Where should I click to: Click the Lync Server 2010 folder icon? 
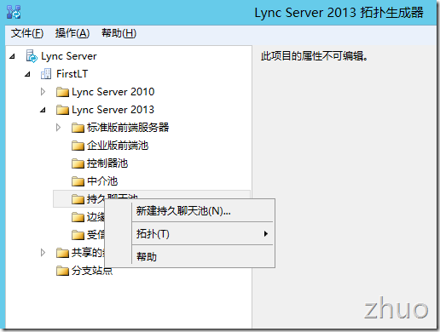62,92
